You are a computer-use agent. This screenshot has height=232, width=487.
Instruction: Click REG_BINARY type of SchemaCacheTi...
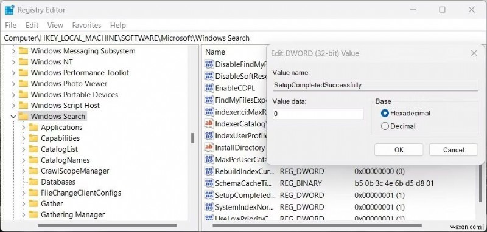click(301, 183)
